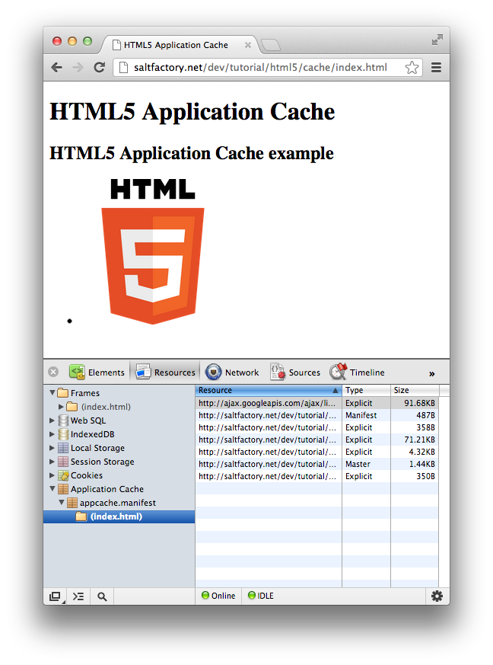This screenshot has width=493, height=665.
Task: Close the DevTools panel
Action: pos(53,372)
